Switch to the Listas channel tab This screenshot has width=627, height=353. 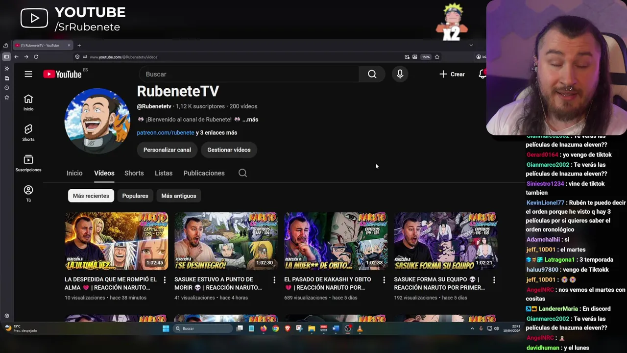pos(164,173)
